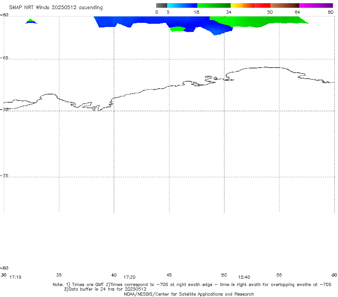338x297 pixels.
Task: Click the longitude label '35'
Action: 58,275
